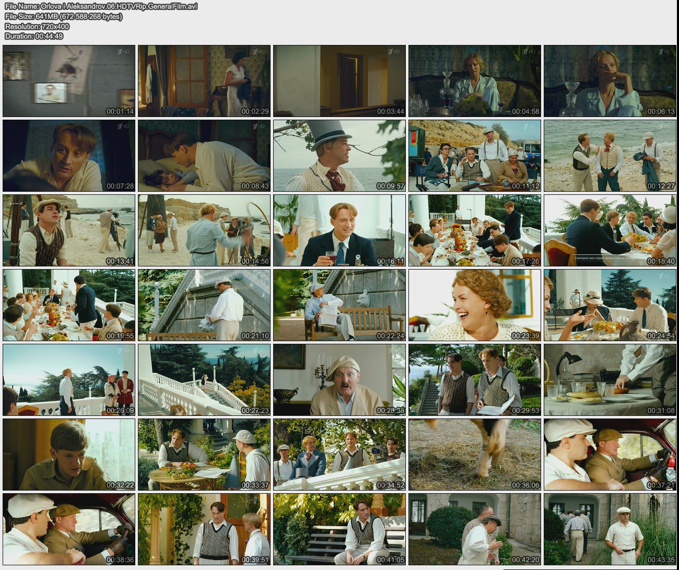The height and width of the screenshot is (570, 679).
Task: Click the 00:12:27 beach frame with three men
Action: point(610,156)
